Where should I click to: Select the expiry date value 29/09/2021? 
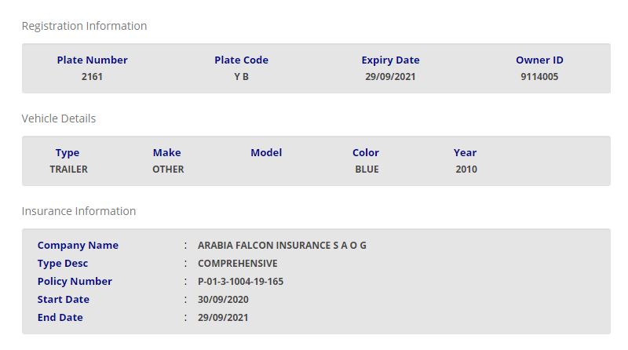pyautogui.click(x=390, y=77)
